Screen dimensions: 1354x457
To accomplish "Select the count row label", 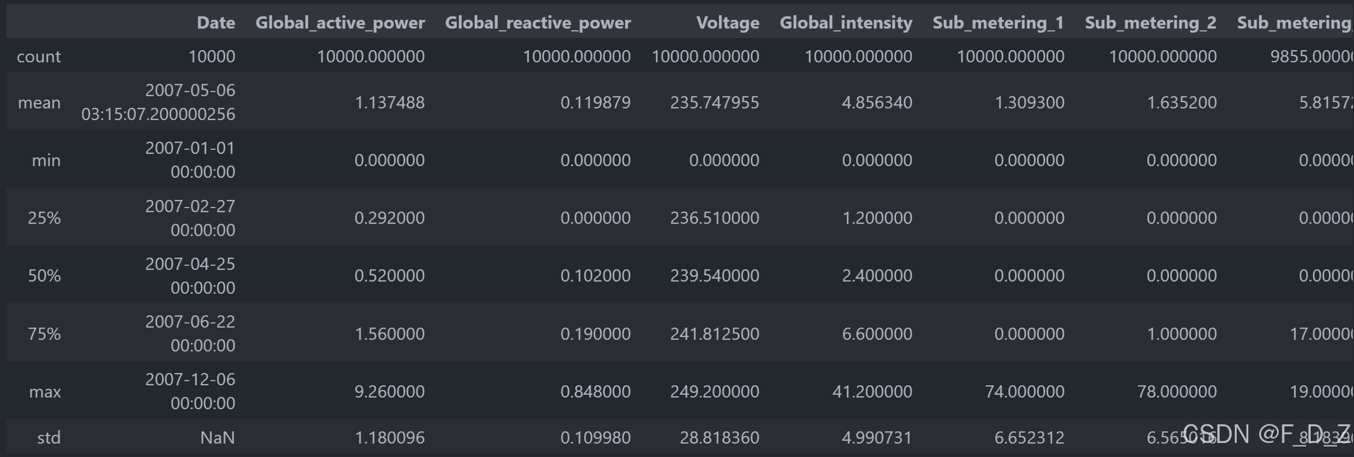I will [39, 57].
